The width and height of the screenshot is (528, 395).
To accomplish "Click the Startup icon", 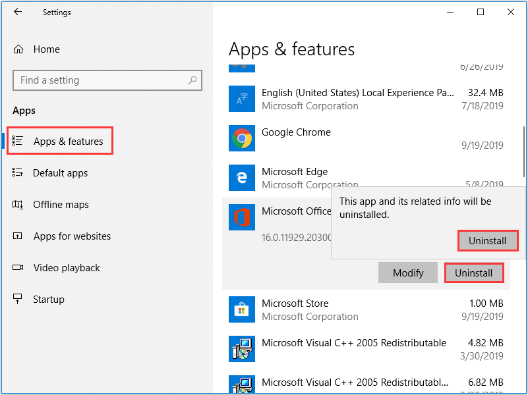I will click(x=18, y=299).
